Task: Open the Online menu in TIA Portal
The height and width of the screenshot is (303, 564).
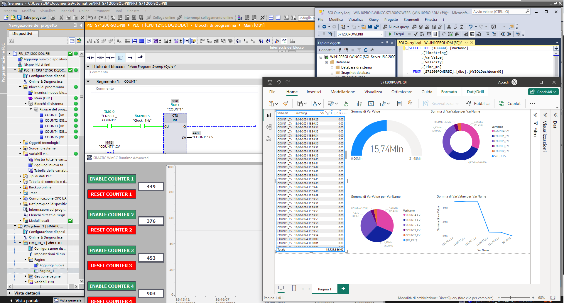Action: coord(84,11)
